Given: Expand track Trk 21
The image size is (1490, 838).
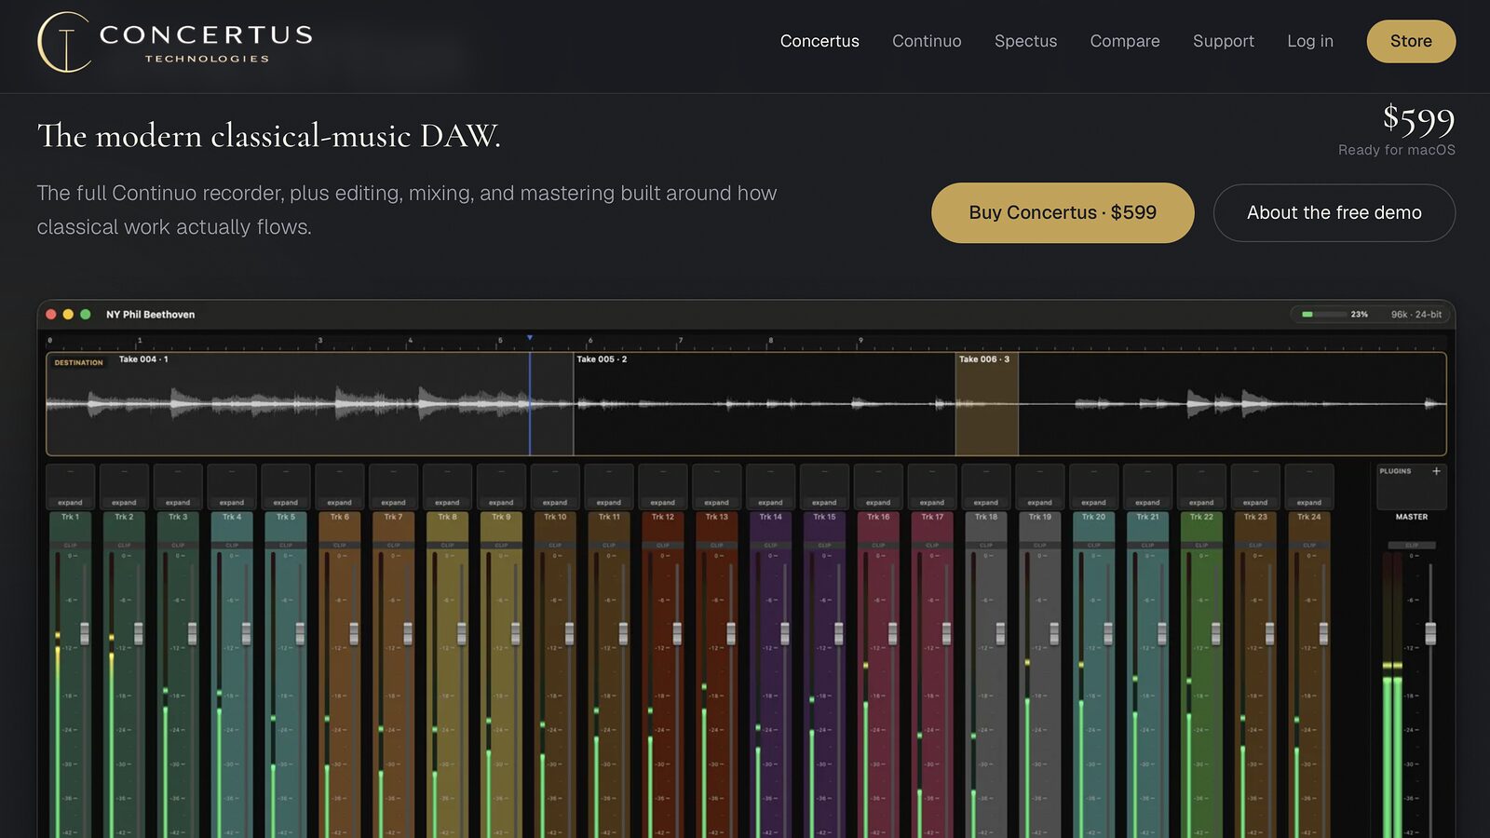Looking at the screenshot, I should pos(1147,503).
